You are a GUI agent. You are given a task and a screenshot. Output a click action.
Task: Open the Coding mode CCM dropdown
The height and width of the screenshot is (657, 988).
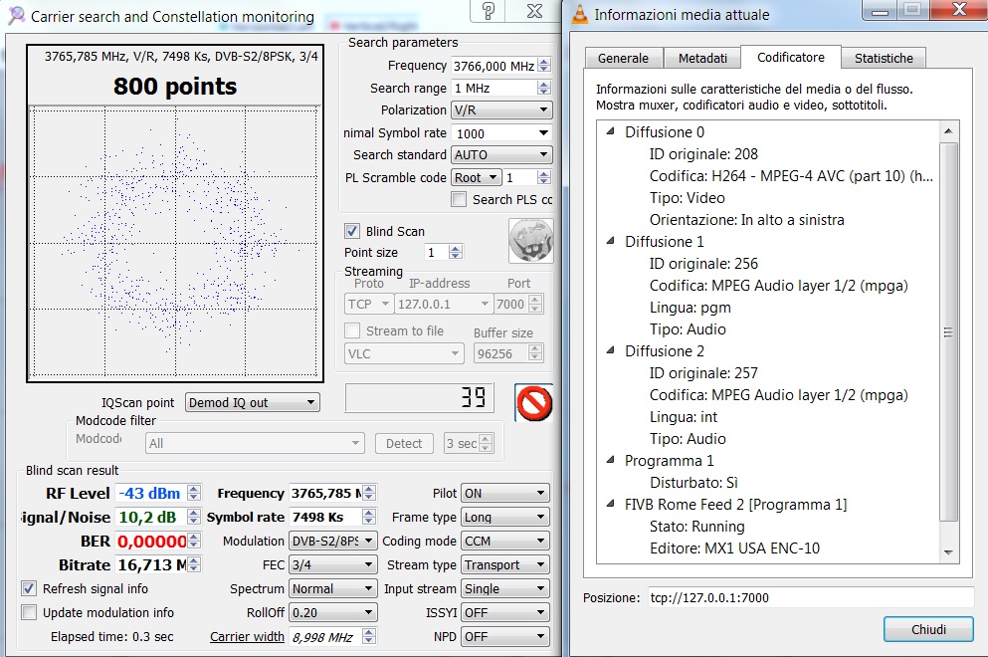pos(505,541)
